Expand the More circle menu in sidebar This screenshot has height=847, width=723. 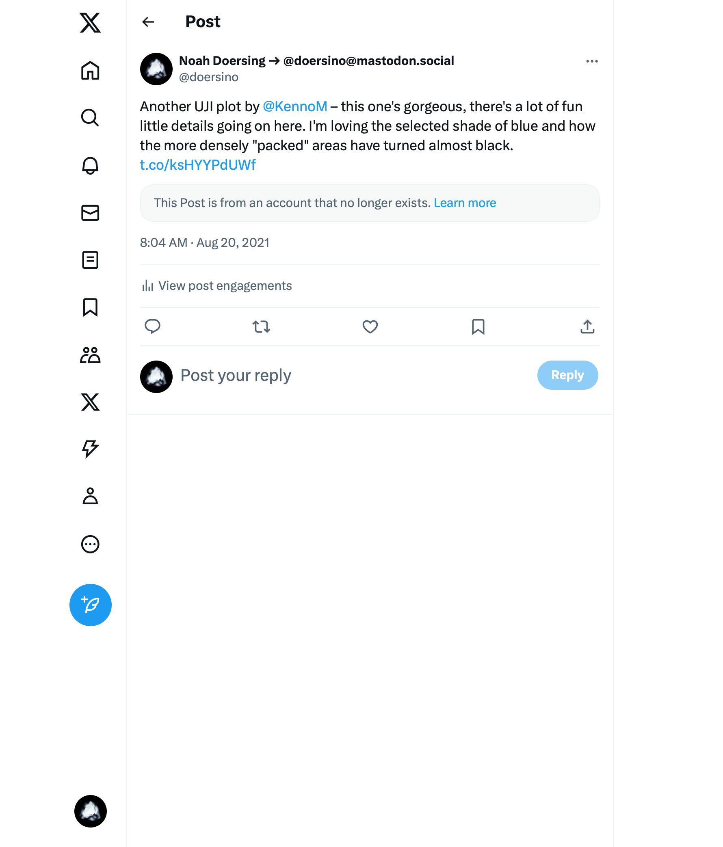point(90,544)
